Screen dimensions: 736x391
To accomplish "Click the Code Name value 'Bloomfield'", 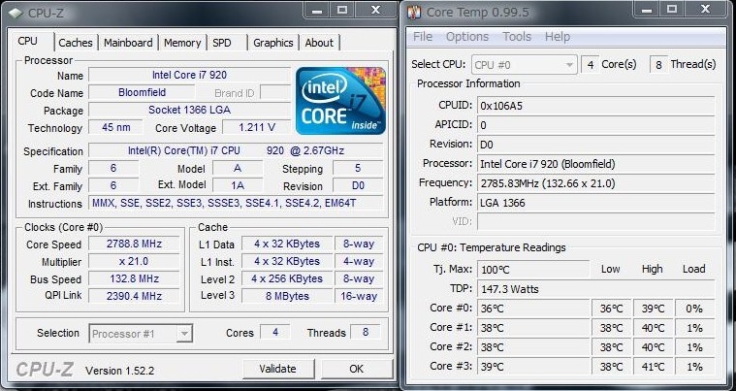I will [142, 92].
